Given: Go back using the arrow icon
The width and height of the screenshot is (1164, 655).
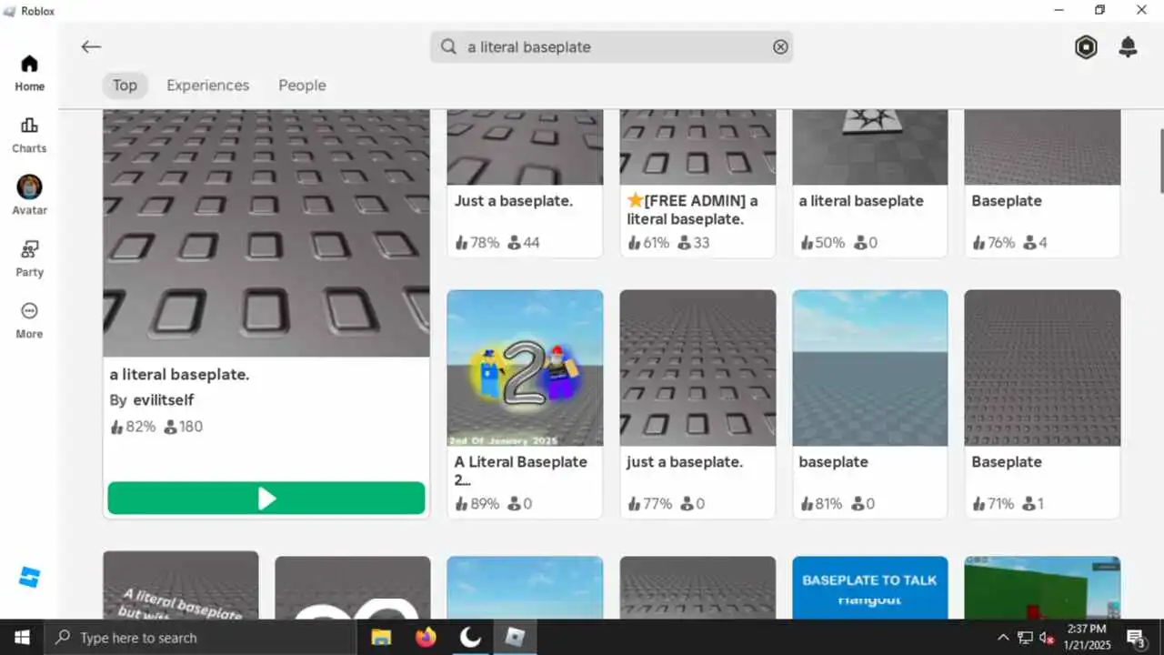Looking at the screenshot, I should click(x=91, y=47).
